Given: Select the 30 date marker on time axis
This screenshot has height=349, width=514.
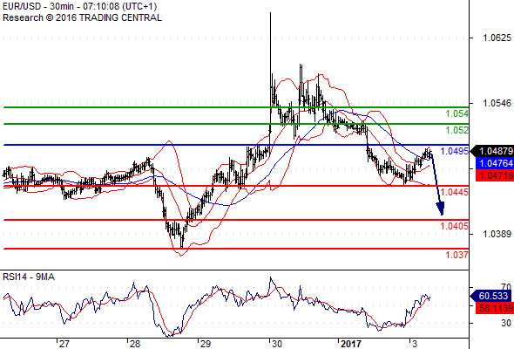Looking at the screenshot, I should coord(277,344).
